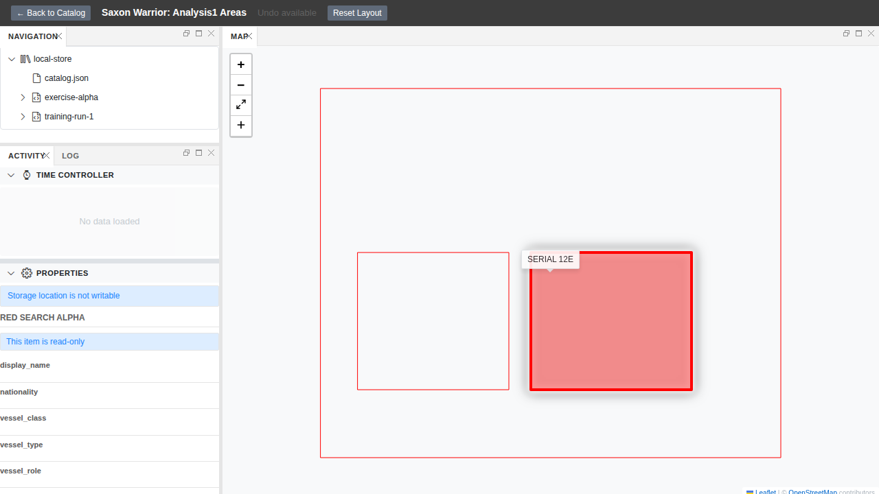Select the exercise-alpha tree row
The image size is (879, 494).
[110, 97]
